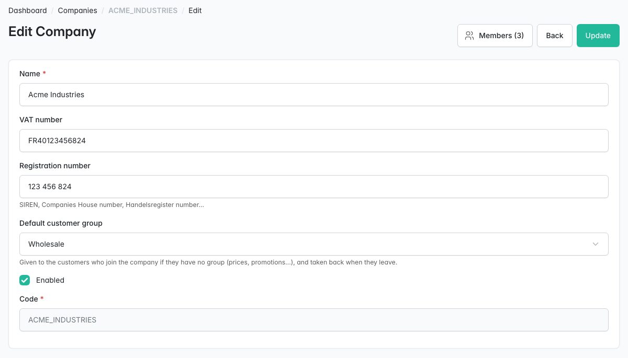Viewport: 628px width, 358px height.
Task: Click the customer group helper description
Action: (208, 262)
